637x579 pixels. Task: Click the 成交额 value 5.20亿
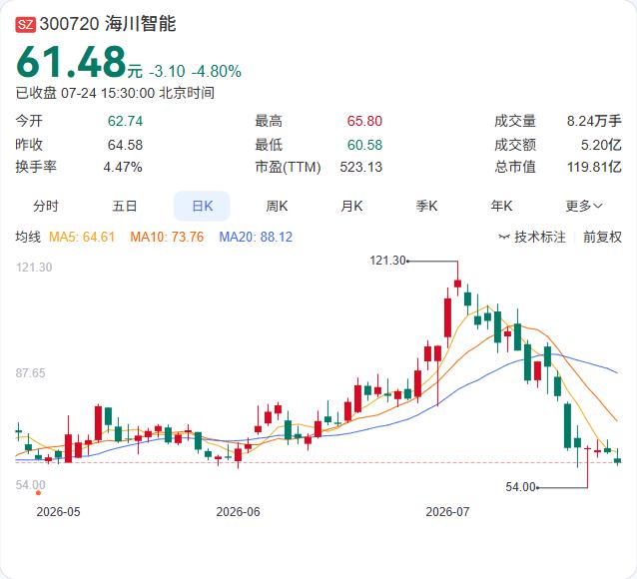[x=601, y=145]
